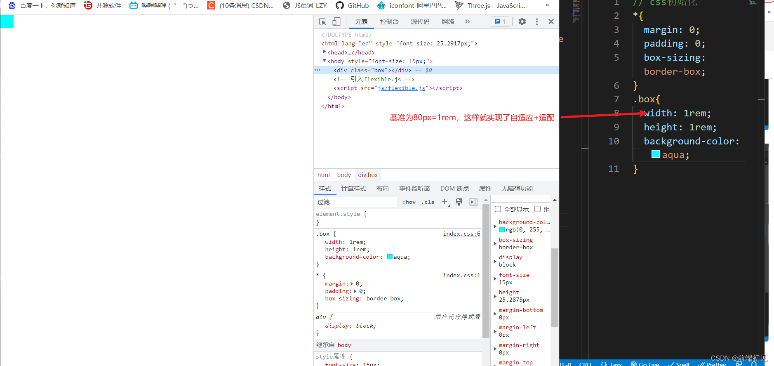This screenshot has width=774, height=366.
Task: Switch to the 源代码 sources tab
Action: point(420,21)
